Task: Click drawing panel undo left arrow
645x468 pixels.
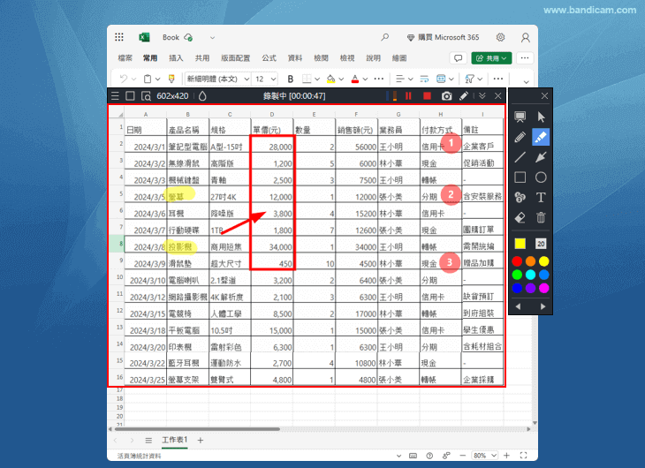Action: [518, 306]
